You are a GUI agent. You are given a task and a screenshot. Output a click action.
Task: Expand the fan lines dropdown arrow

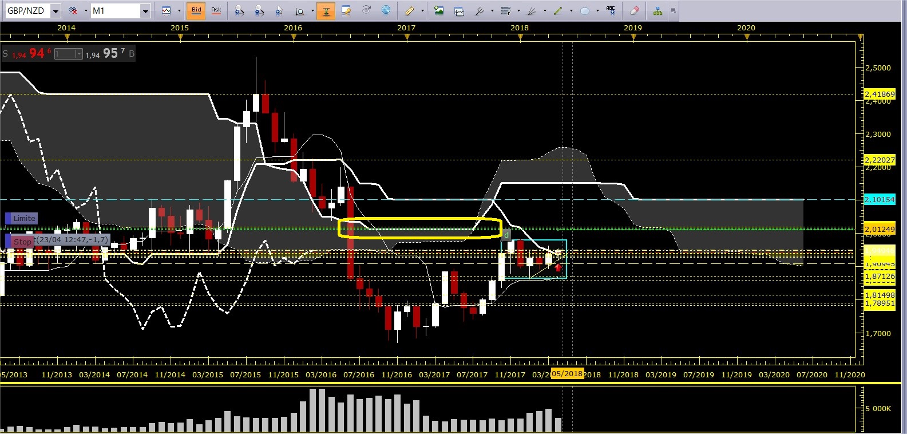pos(545,11)
